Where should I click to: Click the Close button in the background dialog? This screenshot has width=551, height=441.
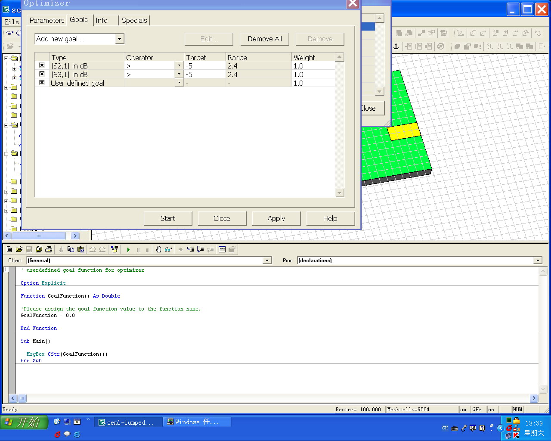pyautogui.click(x=372, y=108)
